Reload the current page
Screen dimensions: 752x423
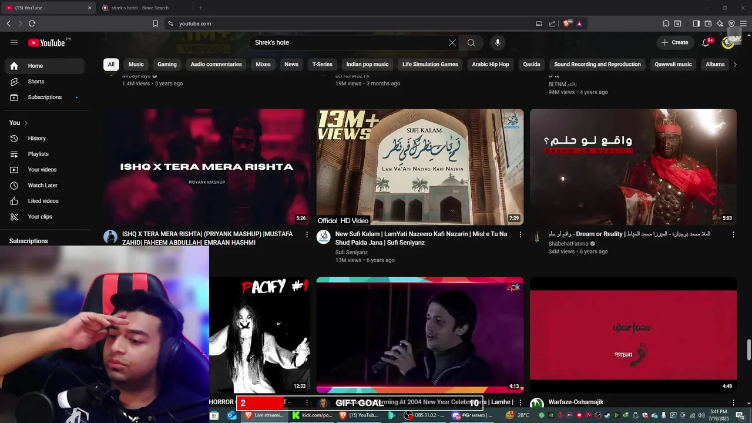tap(32, 23)
